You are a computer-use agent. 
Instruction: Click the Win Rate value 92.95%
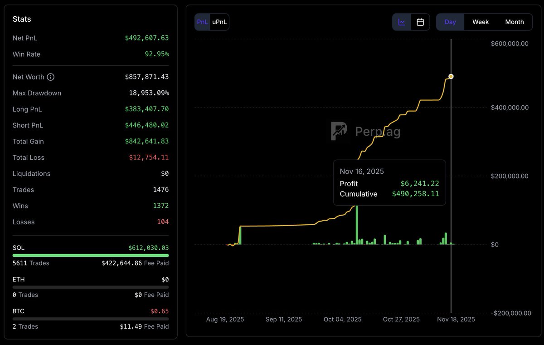(x=157, y=54)
